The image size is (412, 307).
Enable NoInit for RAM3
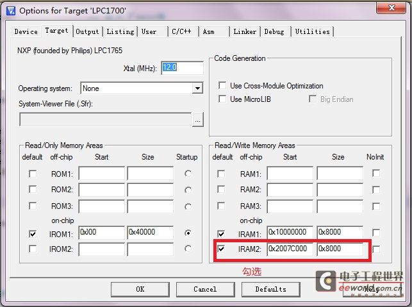tap(376, 206)
